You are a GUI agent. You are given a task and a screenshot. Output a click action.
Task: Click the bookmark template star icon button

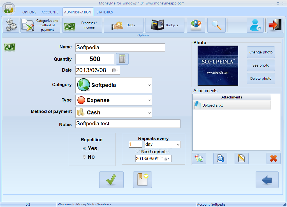coord(142,180)
